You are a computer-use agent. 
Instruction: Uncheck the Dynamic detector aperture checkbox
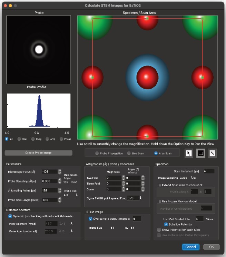(x=10, y=216)
